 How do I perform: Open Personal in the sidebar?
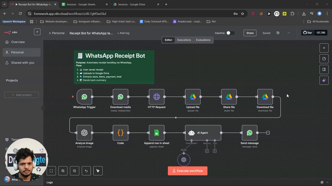pos(22,52)
